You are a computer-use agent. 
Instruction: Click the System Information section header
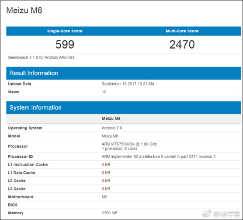(35, 107)
